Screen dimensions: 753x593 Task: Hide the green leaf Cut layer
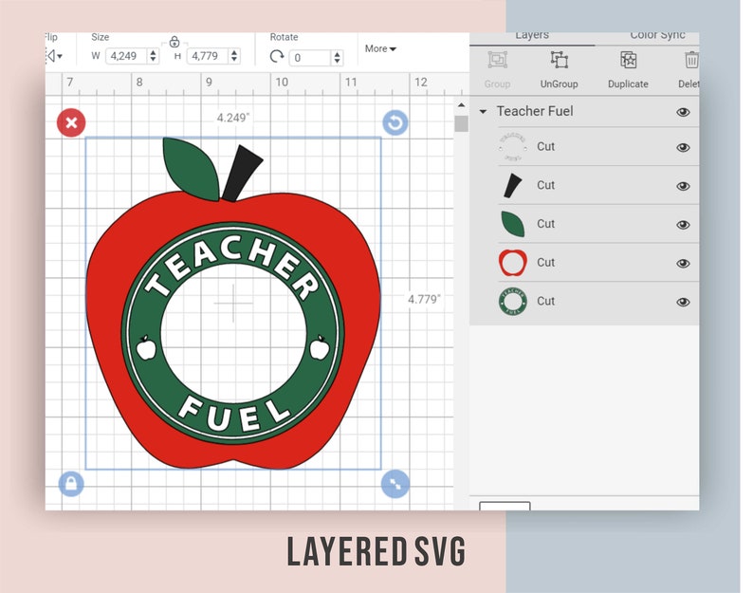tap(683, 225)
